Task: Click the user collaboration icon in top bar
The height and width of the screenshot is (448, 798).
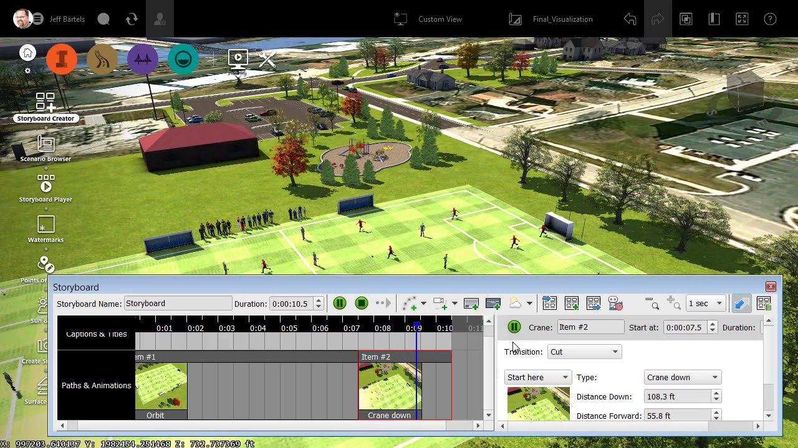Action: 160,19
